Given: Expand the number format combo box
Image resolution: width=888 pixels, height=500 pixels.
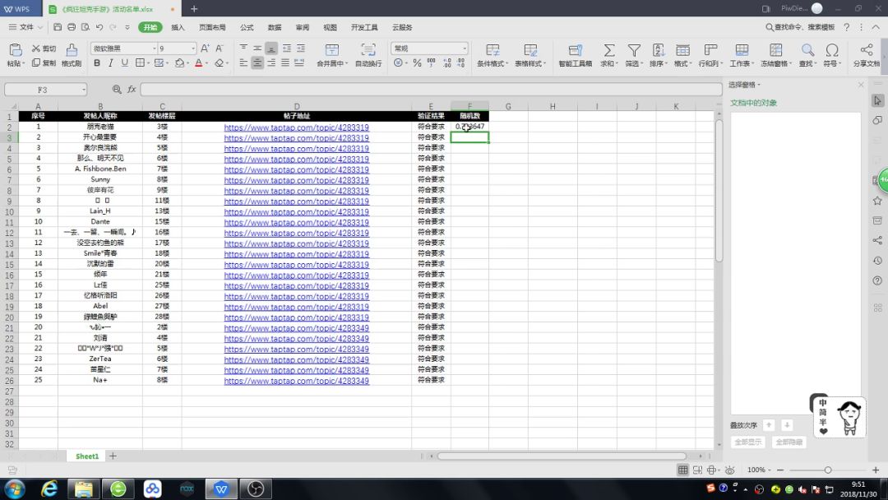Looking at the screenshot, I should click(x=464, y=49).
